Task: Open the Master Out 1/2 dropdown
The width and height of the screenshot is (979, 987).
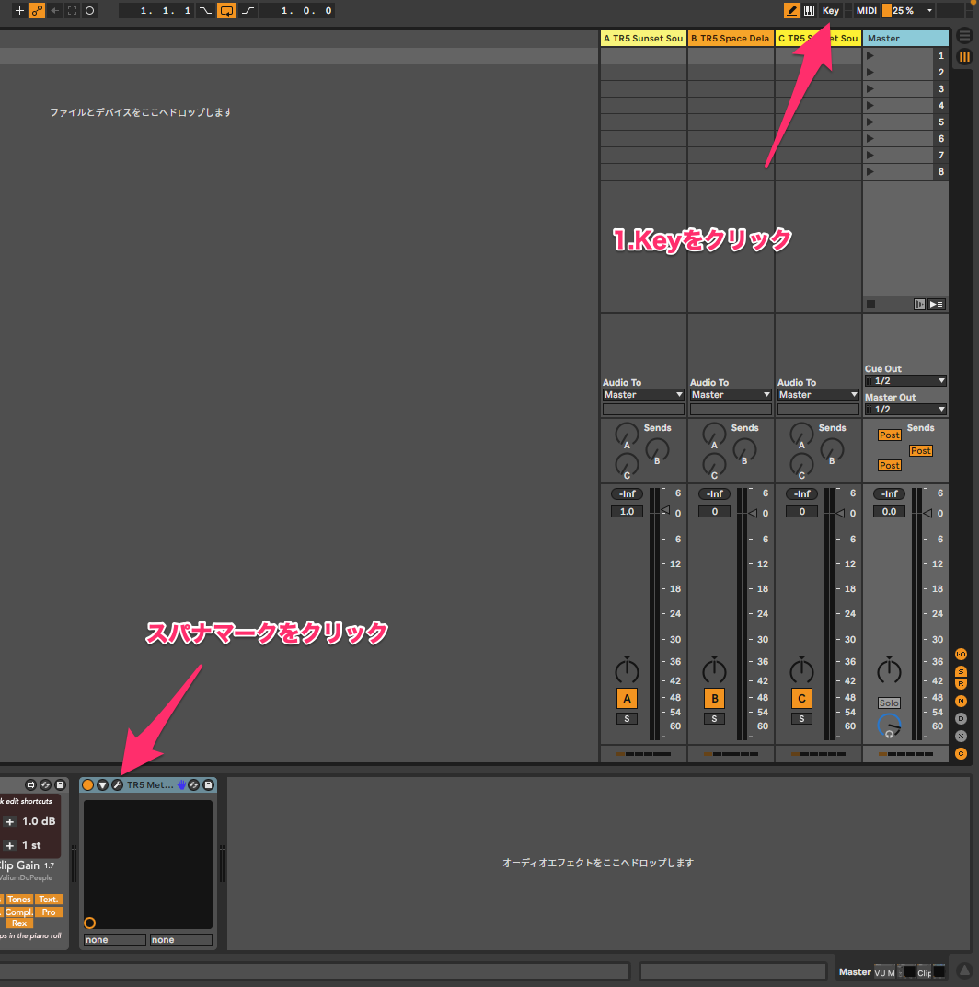Action: click(905, 409)
